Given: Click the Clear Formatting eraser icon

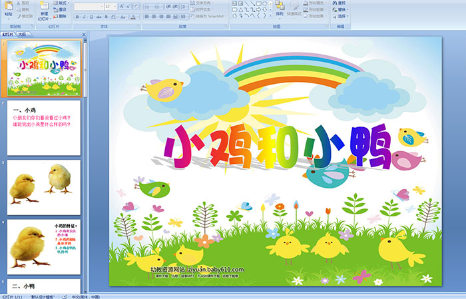Looking at the screenshot, I should click(136, 6).
